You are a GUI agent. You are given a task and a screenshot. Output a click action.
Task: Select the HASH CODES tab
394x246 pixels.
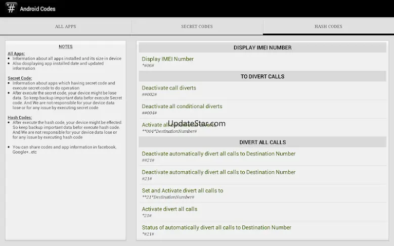328,26
